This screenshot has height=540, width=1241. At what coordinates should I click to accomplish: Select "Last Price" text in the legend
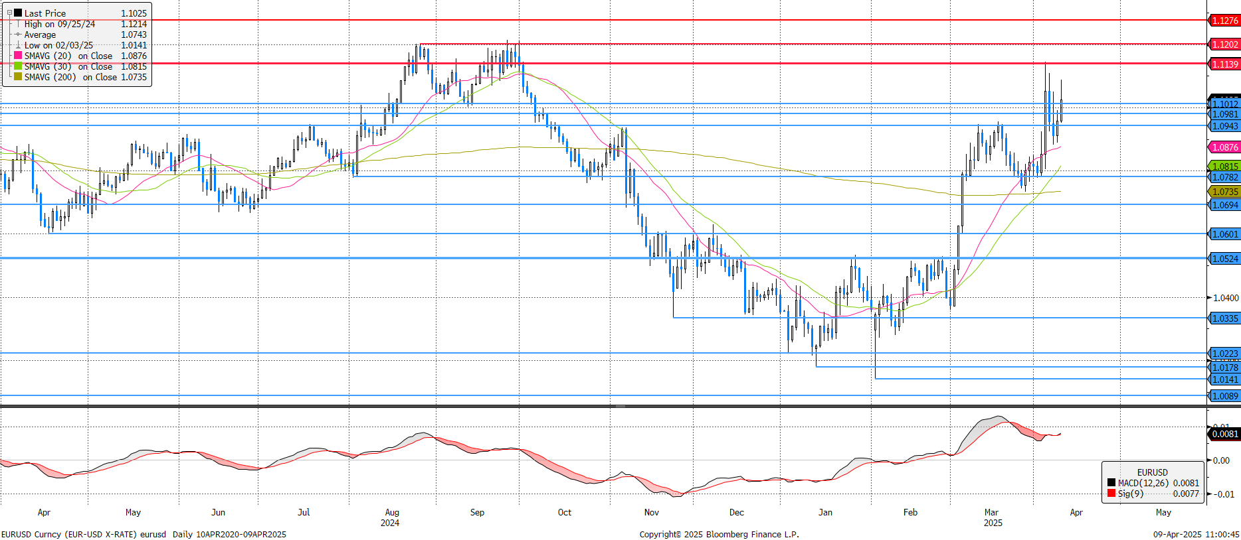(x=45, y=13)
